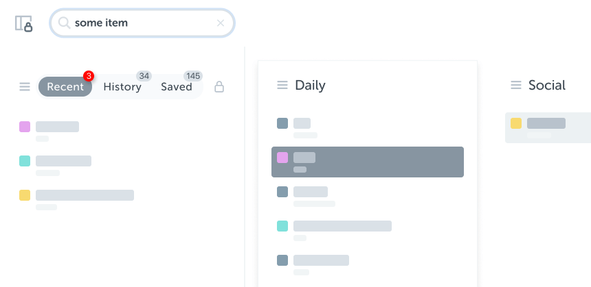The height and width of the screenshot is (287, 591).
Task: Open the yellow icon item in Social
Action: pyautogui.click(x=547, y=127)
